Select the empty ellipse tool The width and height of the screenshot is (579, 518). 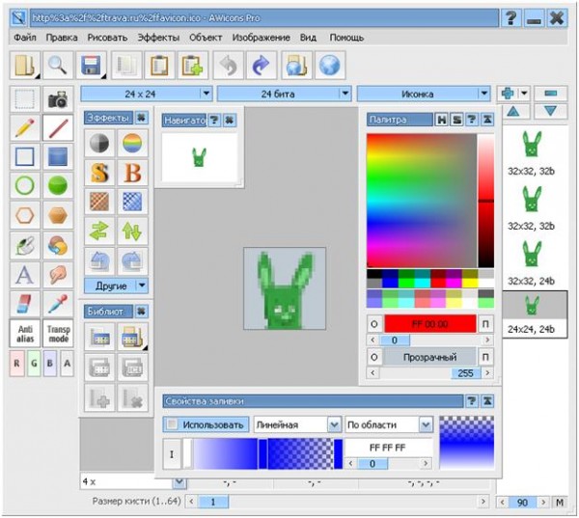pyautogui.click(x=24, y=185)
